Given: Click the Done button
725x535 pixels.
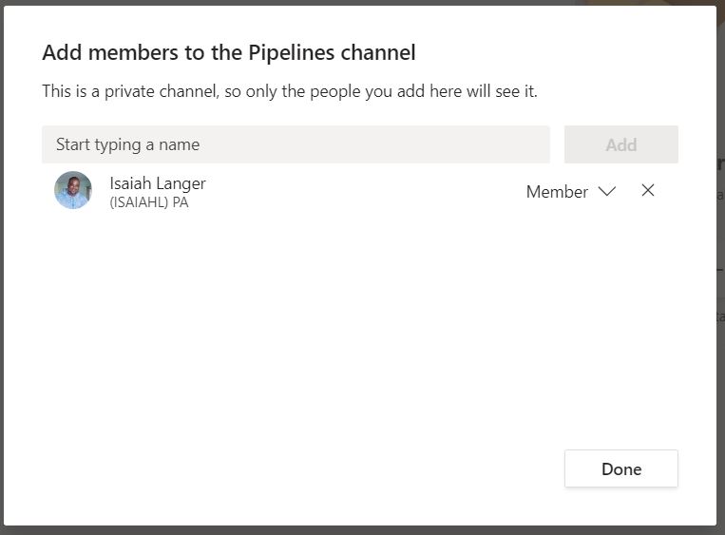Looking at the screenshot, I should click(620, 468).
